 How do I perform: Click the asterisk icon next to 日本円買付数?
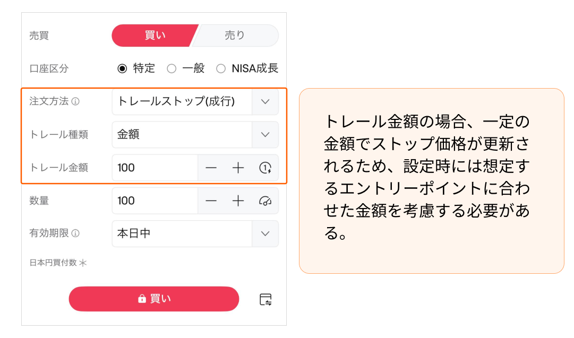pyautogui.click(x=83, y=263)
